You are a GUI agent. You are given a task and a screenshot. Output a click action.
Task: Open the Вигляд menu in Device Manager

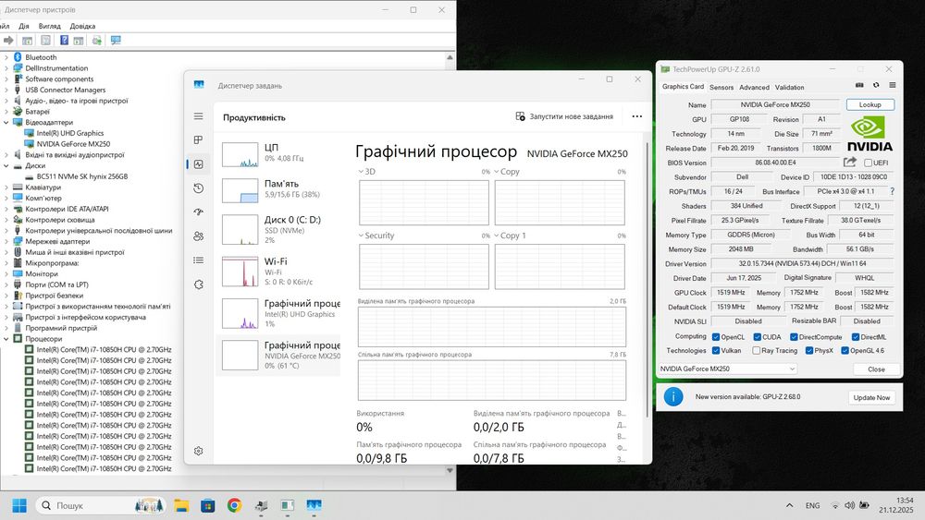50,26
